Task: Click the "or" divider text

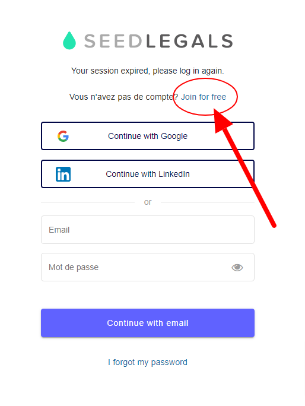Action: click(148, 202)
